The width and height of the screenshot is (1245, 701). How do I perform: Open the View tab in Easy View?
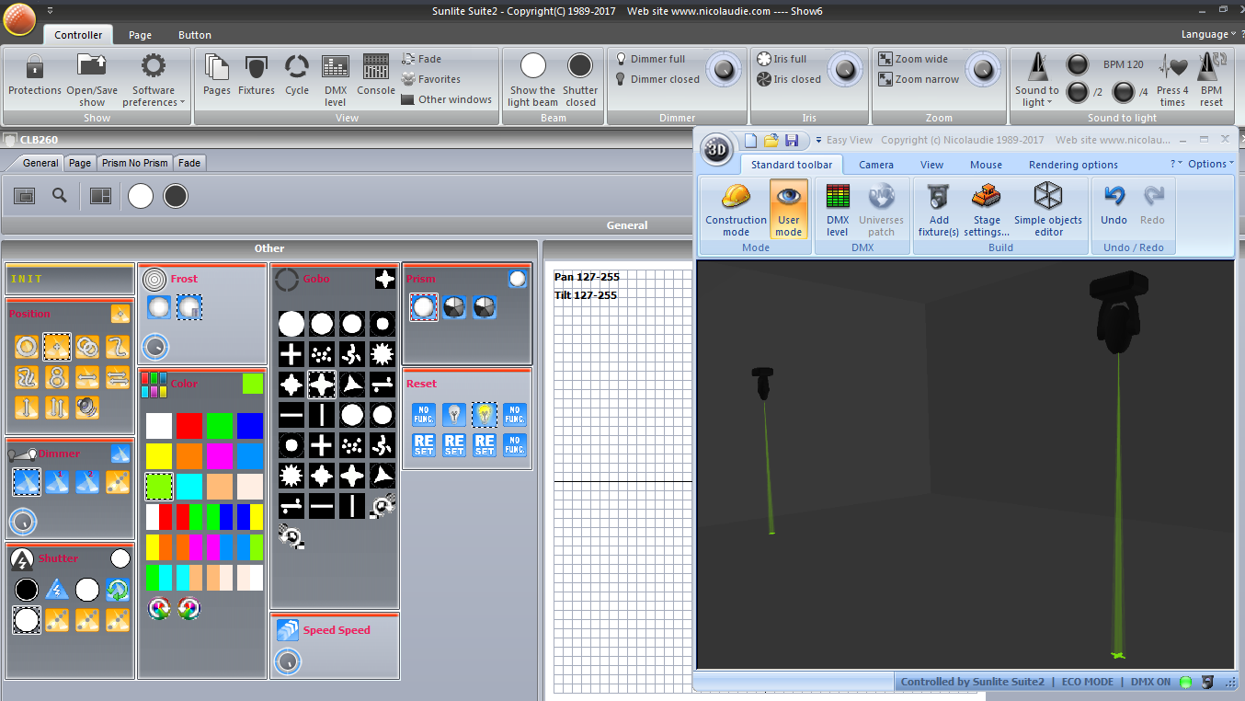click(x=932, y=165)
